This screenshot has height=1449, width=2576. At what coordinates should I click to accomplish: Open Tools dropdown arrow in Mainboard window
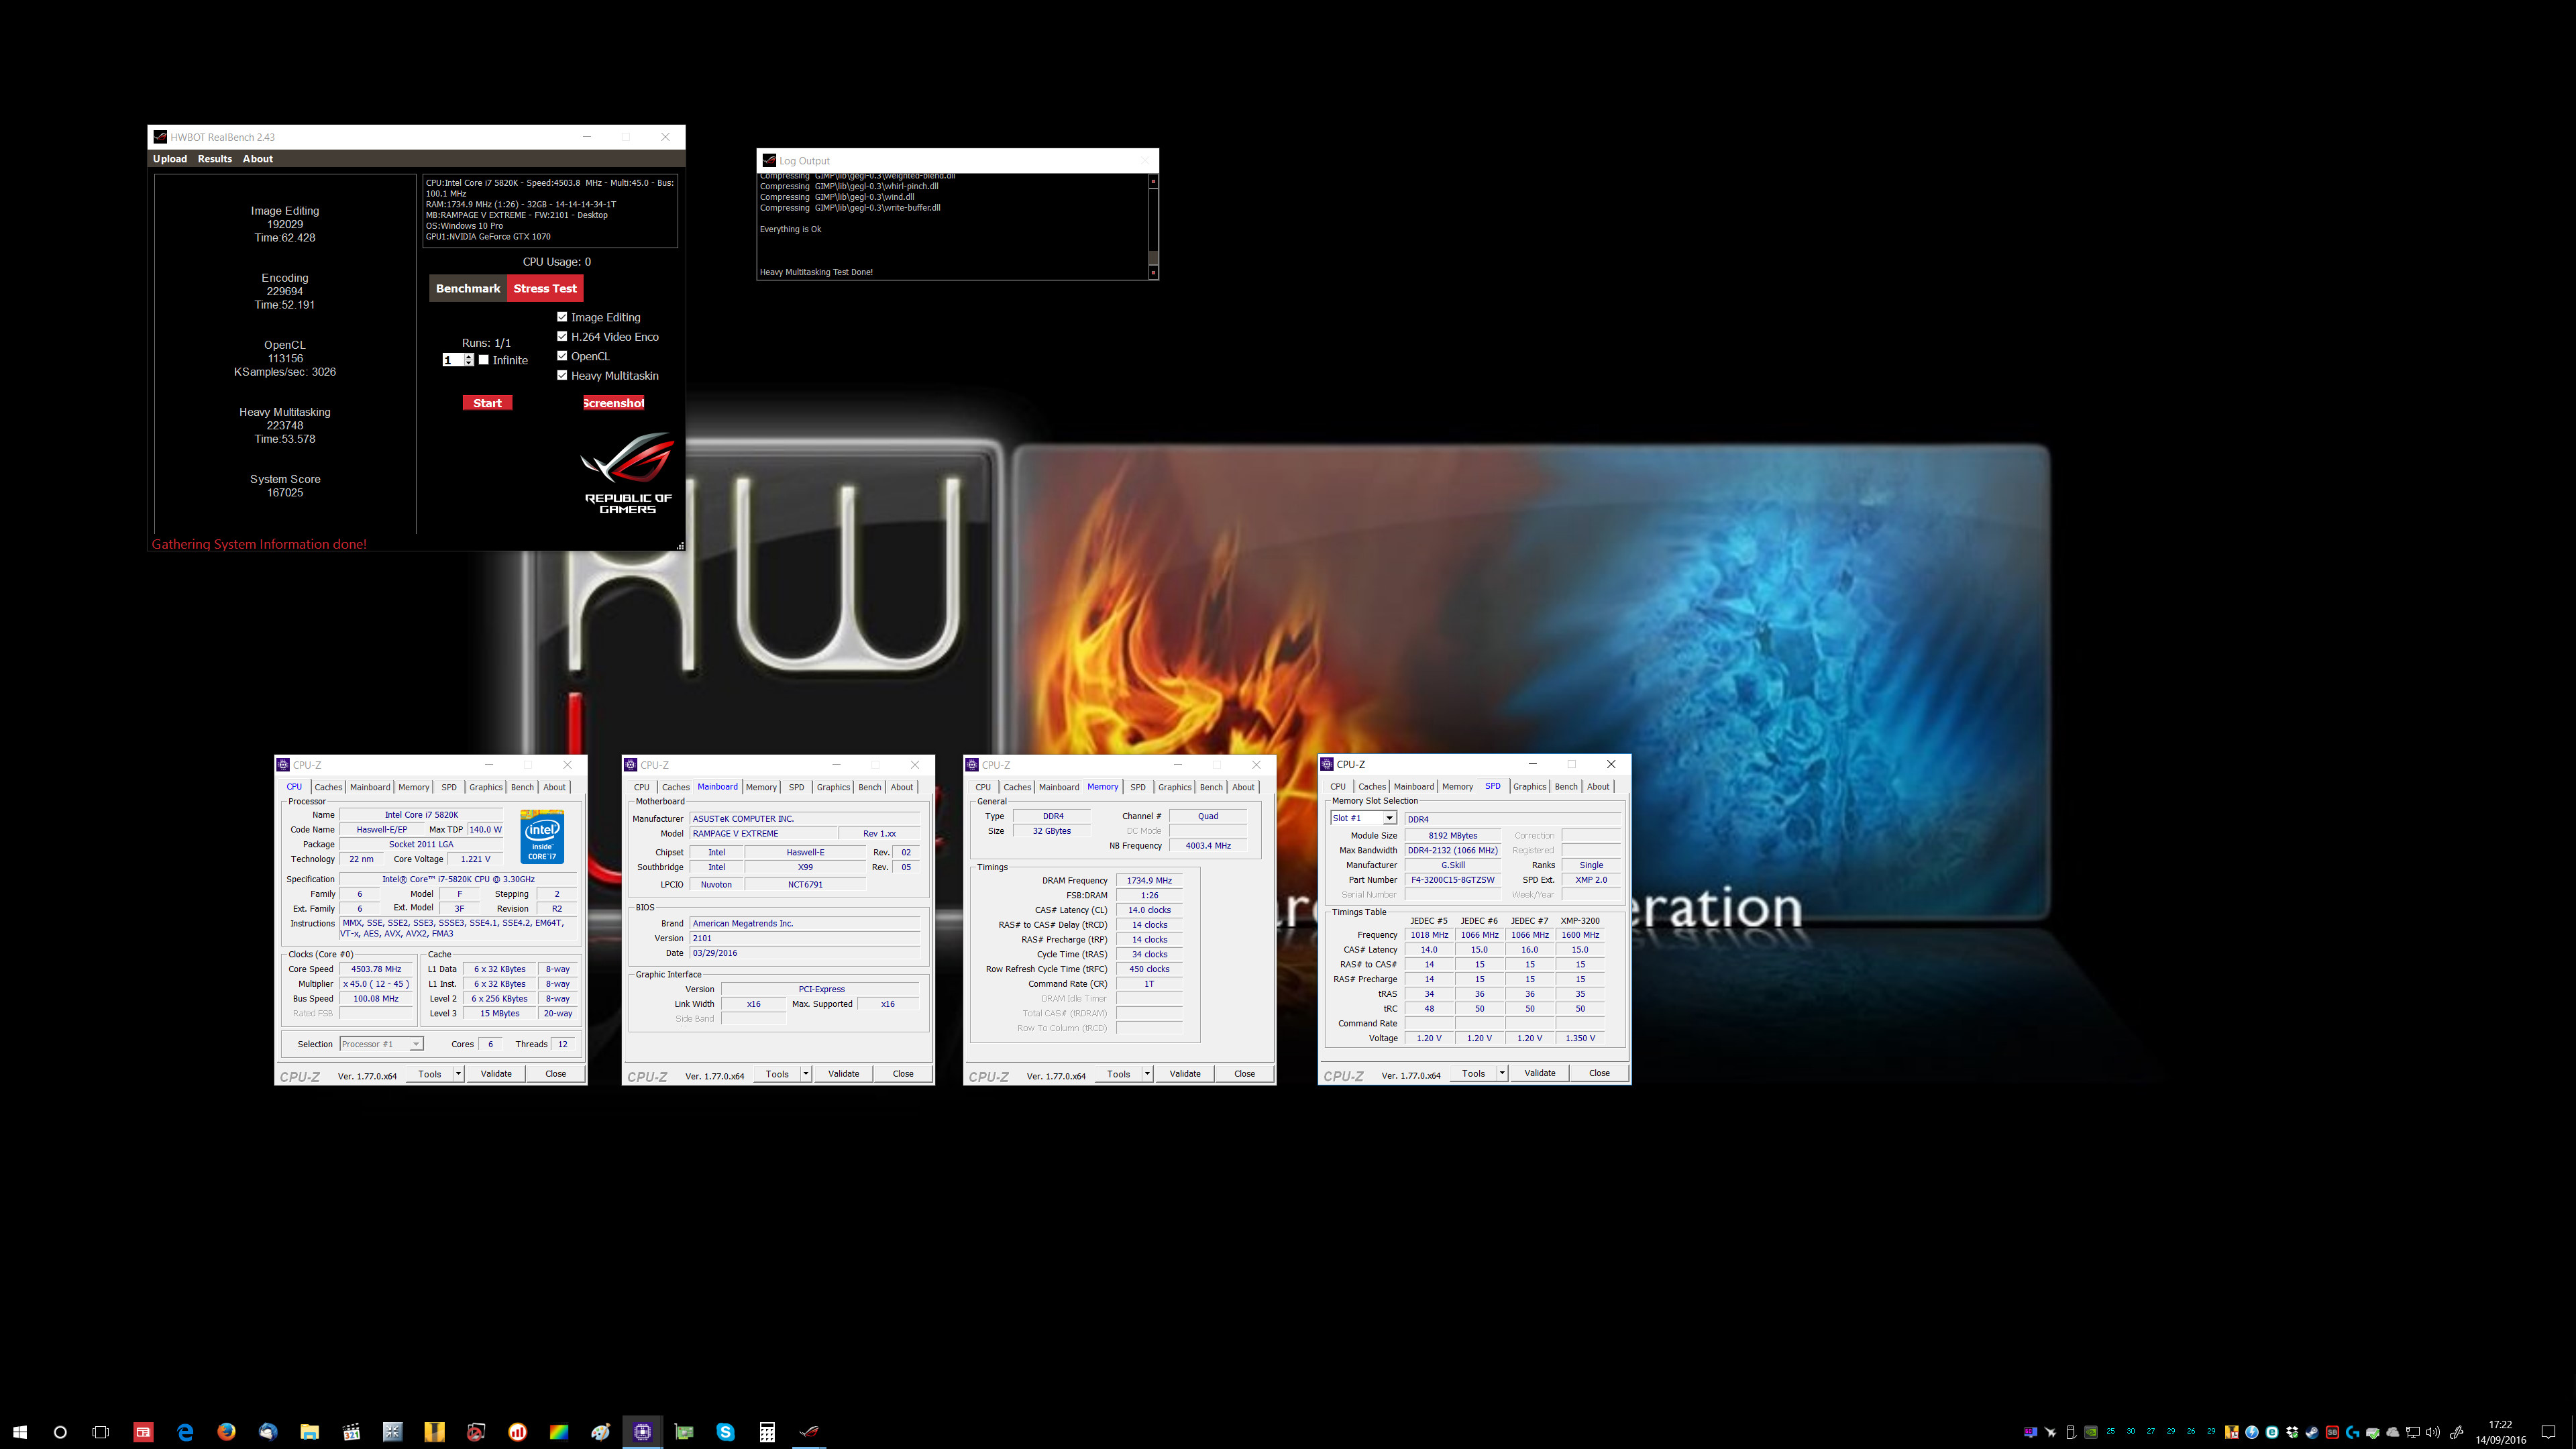tap(806, 1074)
